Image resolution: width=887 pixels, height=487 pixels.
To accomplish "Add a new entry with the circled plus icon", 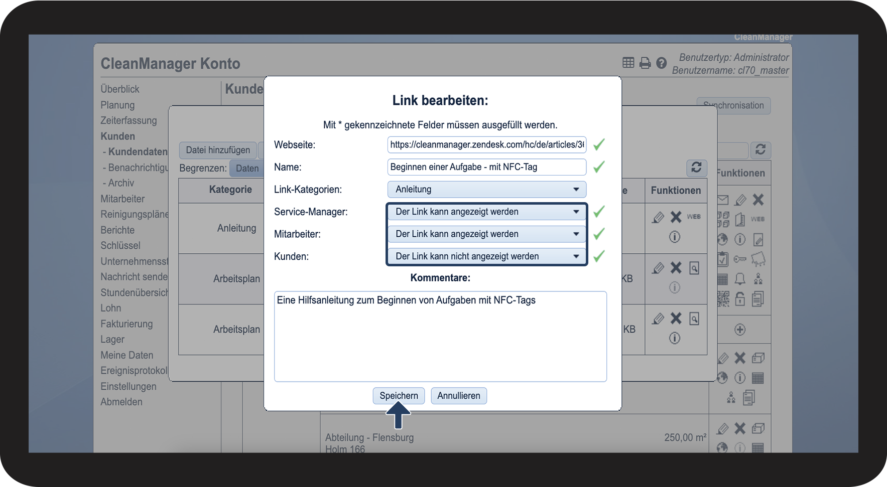I will click(x=740, y=330).
